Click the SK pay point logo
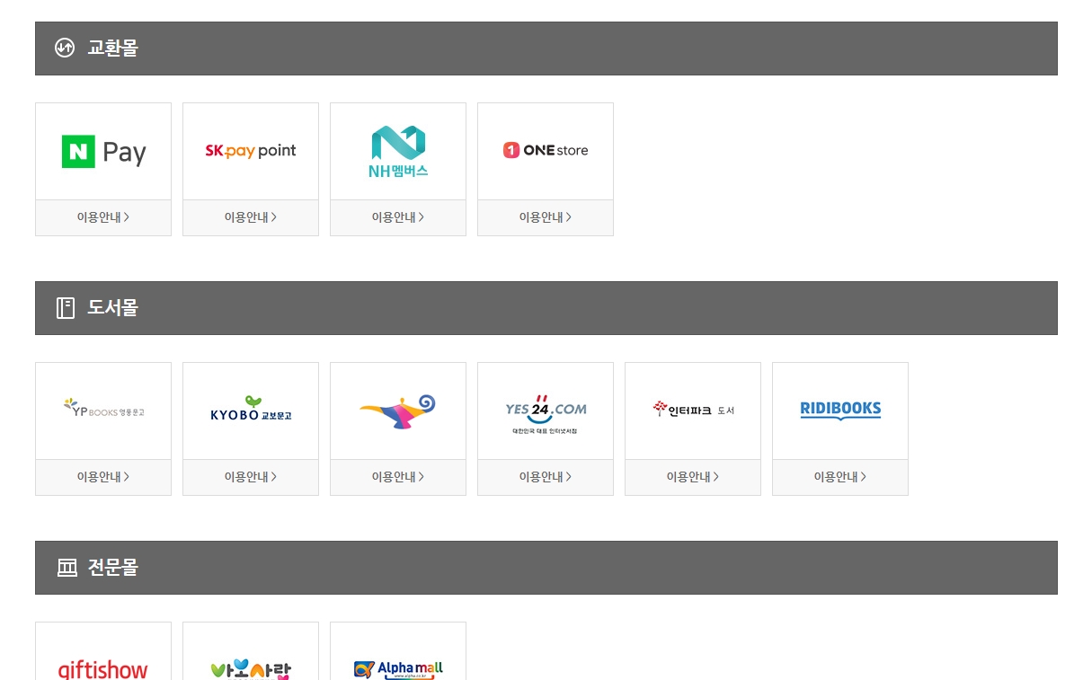 point(251,151)
